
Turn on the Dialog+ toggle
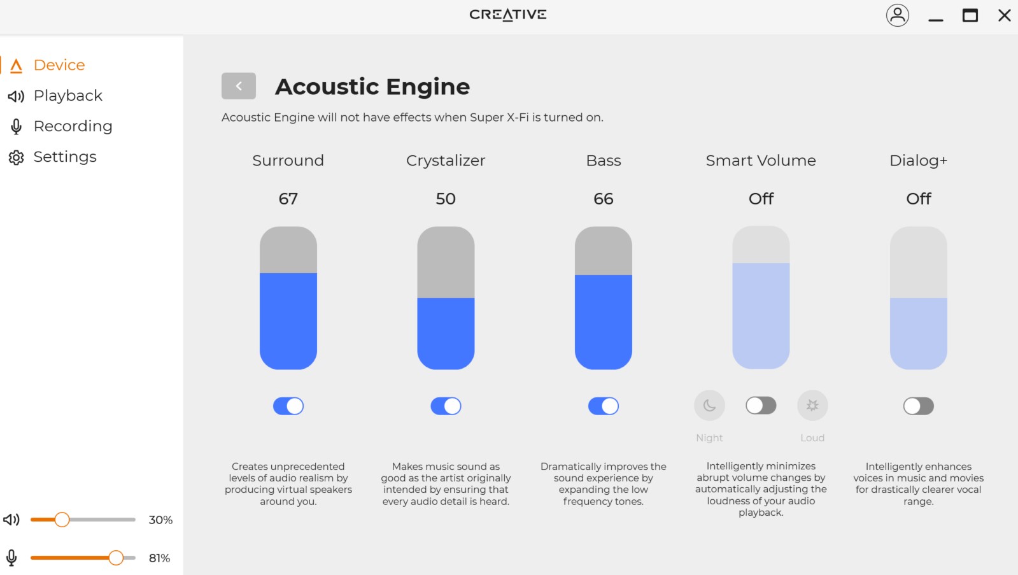918,406
